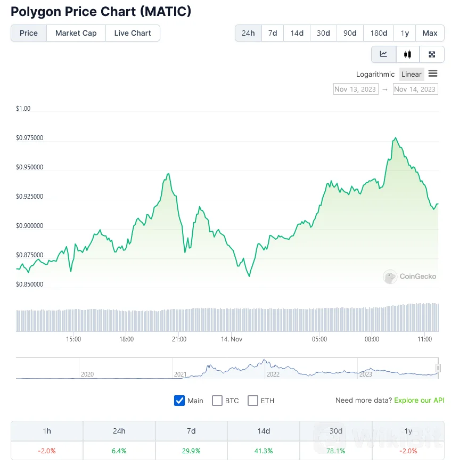Open the Live Chart tab
451x465 pixels.
pyautogui.click(x=133, y=33)
